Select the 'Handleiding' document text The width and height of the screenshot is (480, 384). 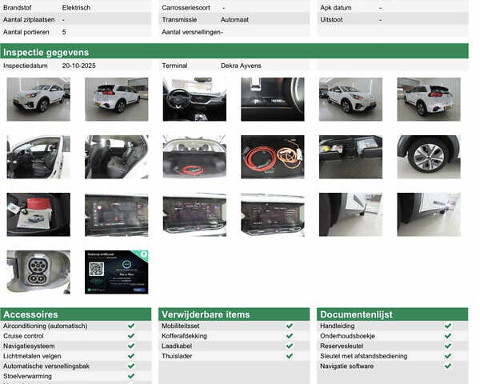[338, 326]
